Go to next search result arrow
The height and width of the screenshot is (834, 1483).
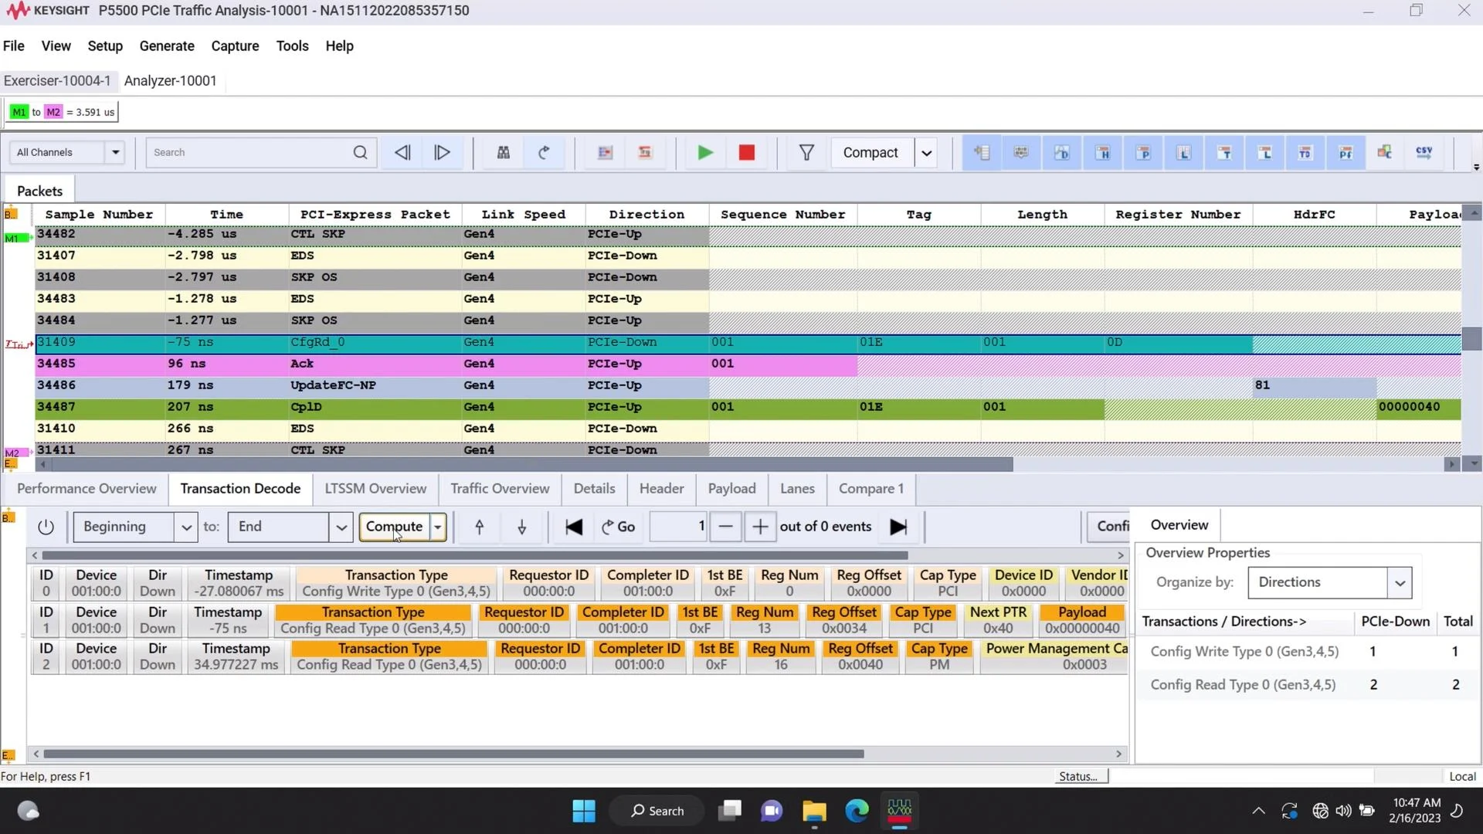pyautogui.click(x=442, y=152)
